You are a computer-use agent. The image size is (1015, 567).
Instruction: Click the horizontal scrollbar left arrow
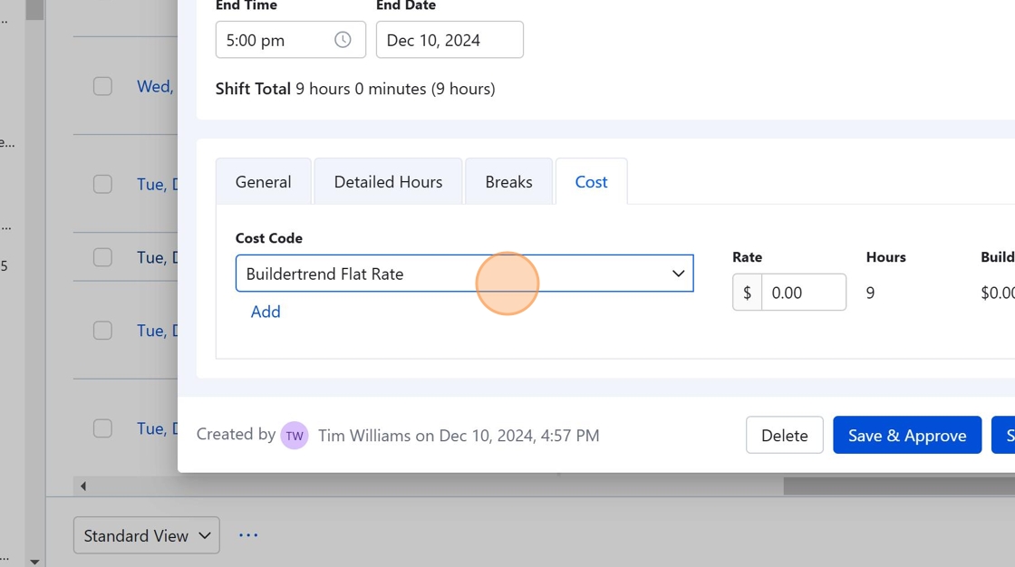click(83, 486)
